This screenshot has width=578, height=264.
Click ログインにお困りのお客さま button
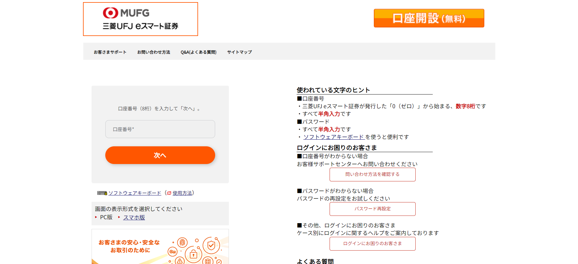point(373,244)
